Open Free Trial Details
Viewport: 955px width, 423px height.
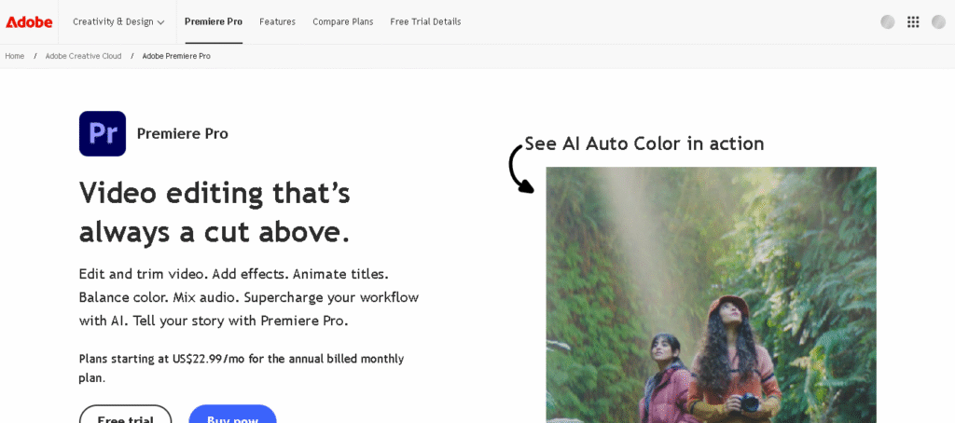[425, 21]
